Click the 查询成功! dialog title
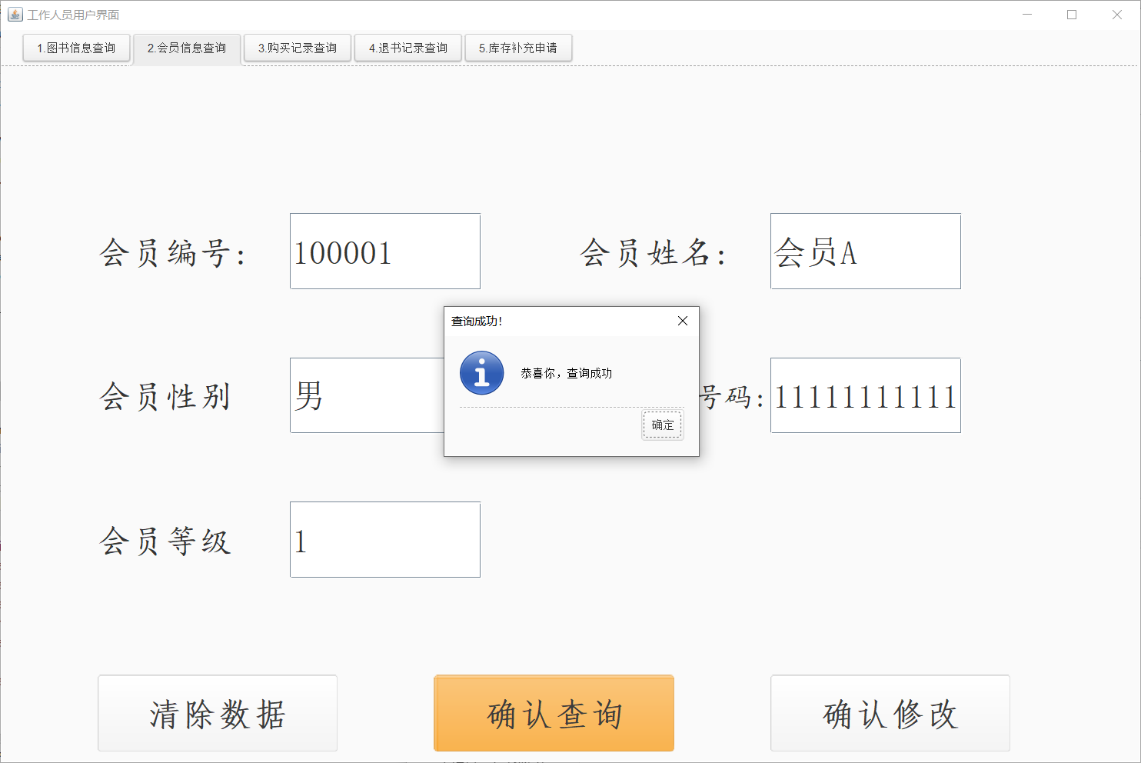 tap(477, 322)
